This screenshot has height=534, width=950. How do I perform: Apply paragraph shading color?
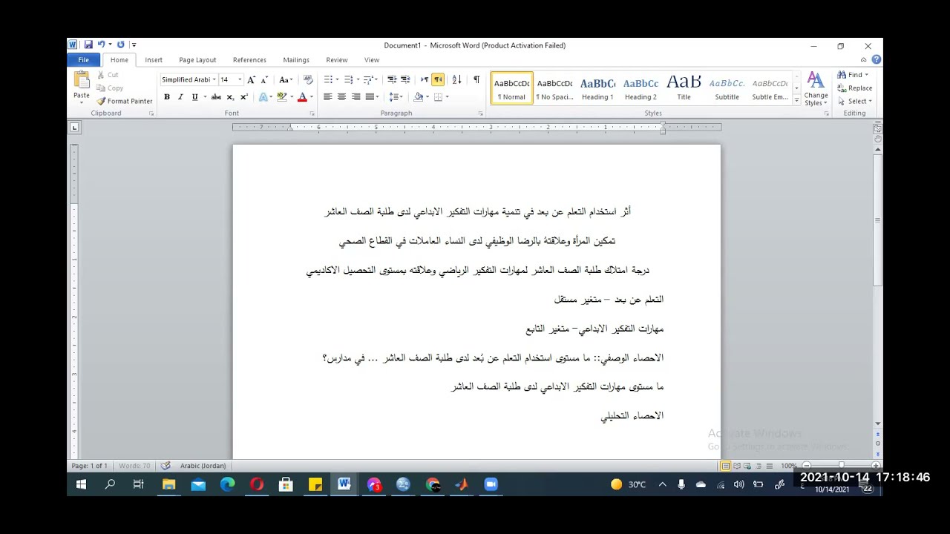[x=419, y=97]
